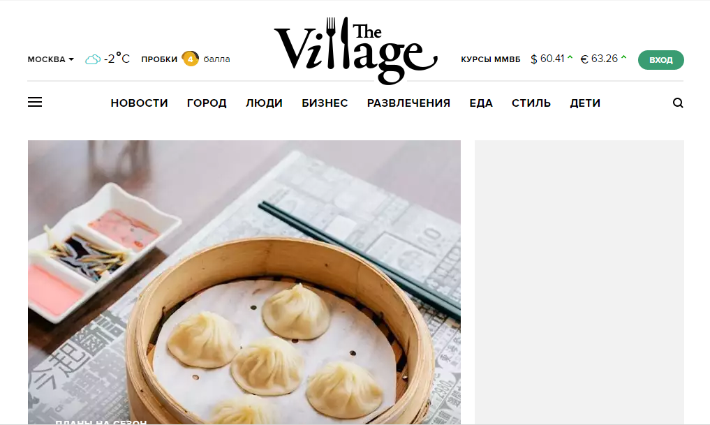Click the search magnifier icon
The width and height of the screenshot is (710, 425).
pos(678,103)
